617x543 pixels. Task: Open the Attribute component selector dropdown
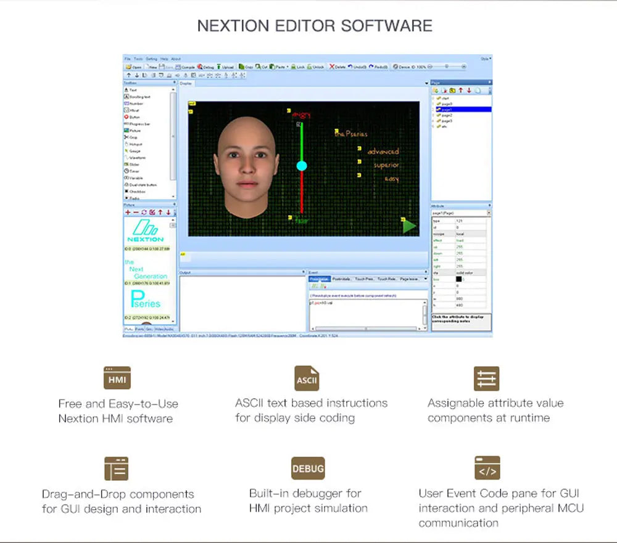(x=489, y=213)
